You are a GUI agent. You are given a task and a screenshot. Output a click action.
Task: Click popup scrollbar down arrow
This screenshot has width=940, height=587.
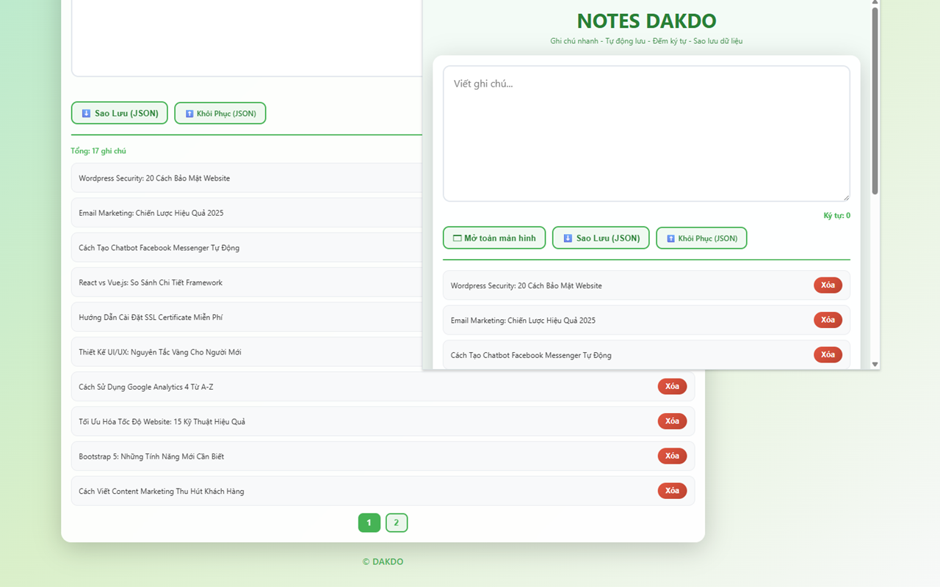(875, 364)
